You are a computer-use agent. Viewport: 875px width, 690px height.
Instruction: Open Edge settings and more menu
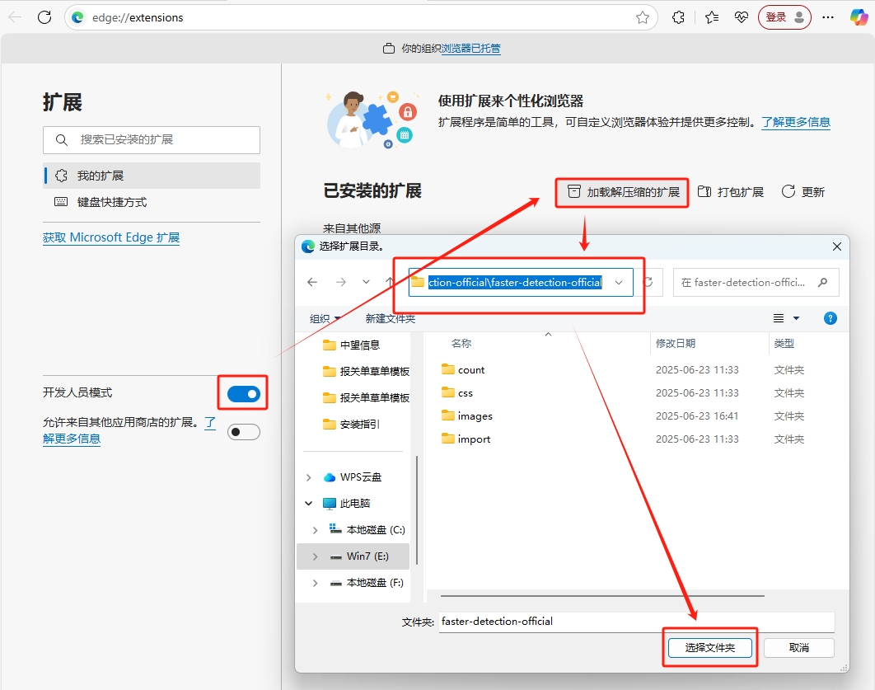coord(829,17)
